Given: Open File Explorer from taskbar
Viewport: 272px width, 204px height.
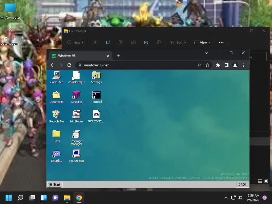Looking at the screenshot, I should pyautogui.click(x=67, y=198).
